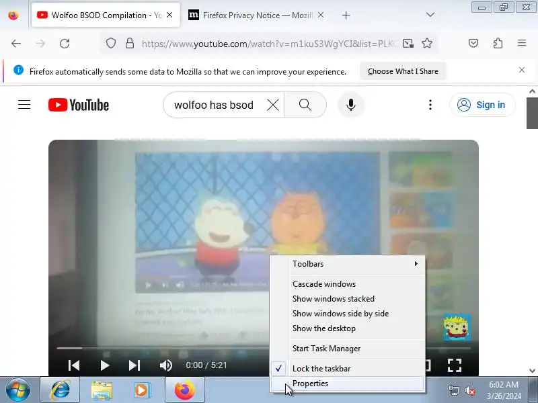Open the tray clock showing 6:02 AM

[x=503, y=390]
